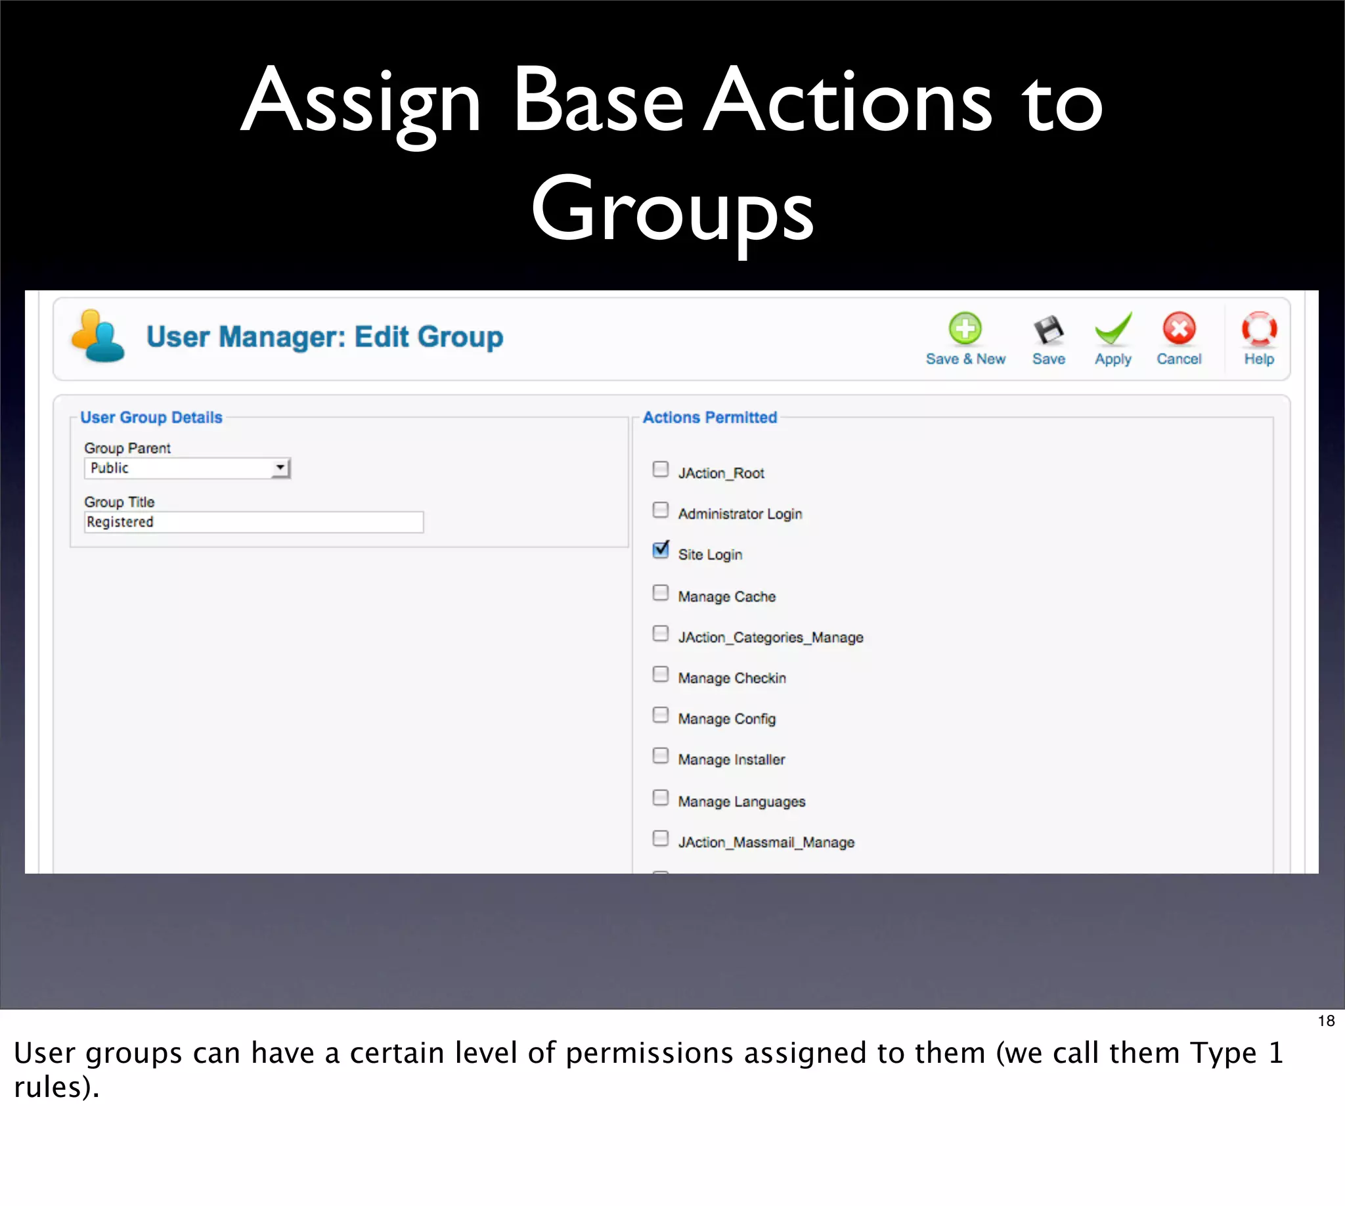Open Help via the lifebuoy icon
The width and height of the screenshot is (1345, 1206).
[x=1259, y=328]
